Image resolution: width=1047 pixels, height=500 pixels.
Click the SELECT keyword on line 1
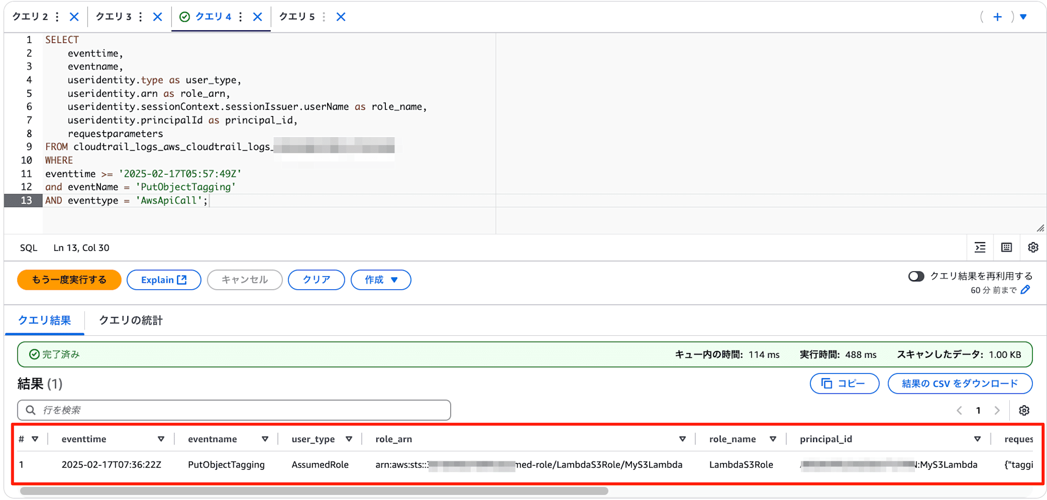[62, 40]
